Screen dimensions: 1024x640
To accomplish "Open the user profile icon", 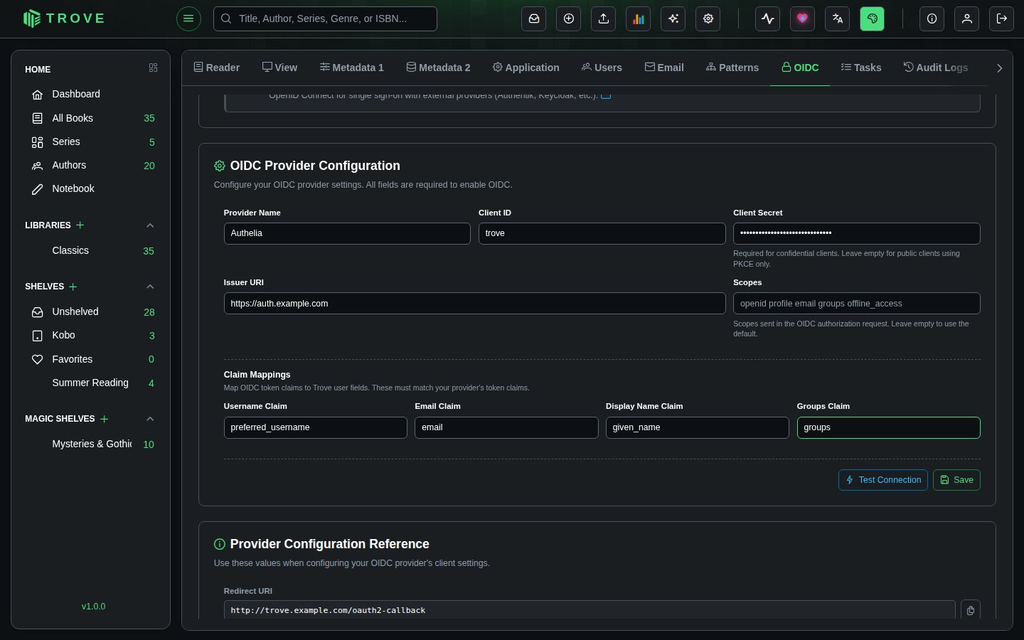I will (x=967, y=18).
